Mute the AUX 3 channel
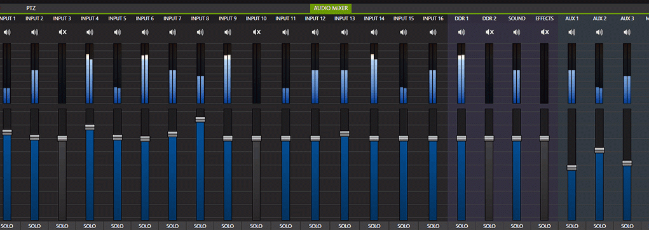 627,32
